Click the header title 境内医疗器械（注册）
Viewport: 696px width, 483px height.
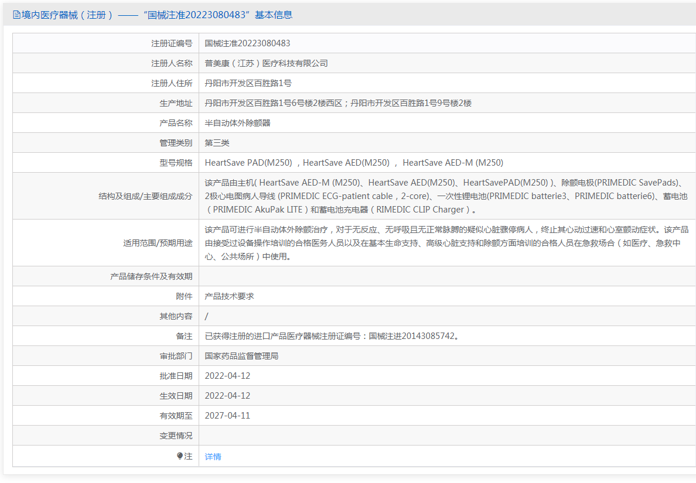(67, 15)
